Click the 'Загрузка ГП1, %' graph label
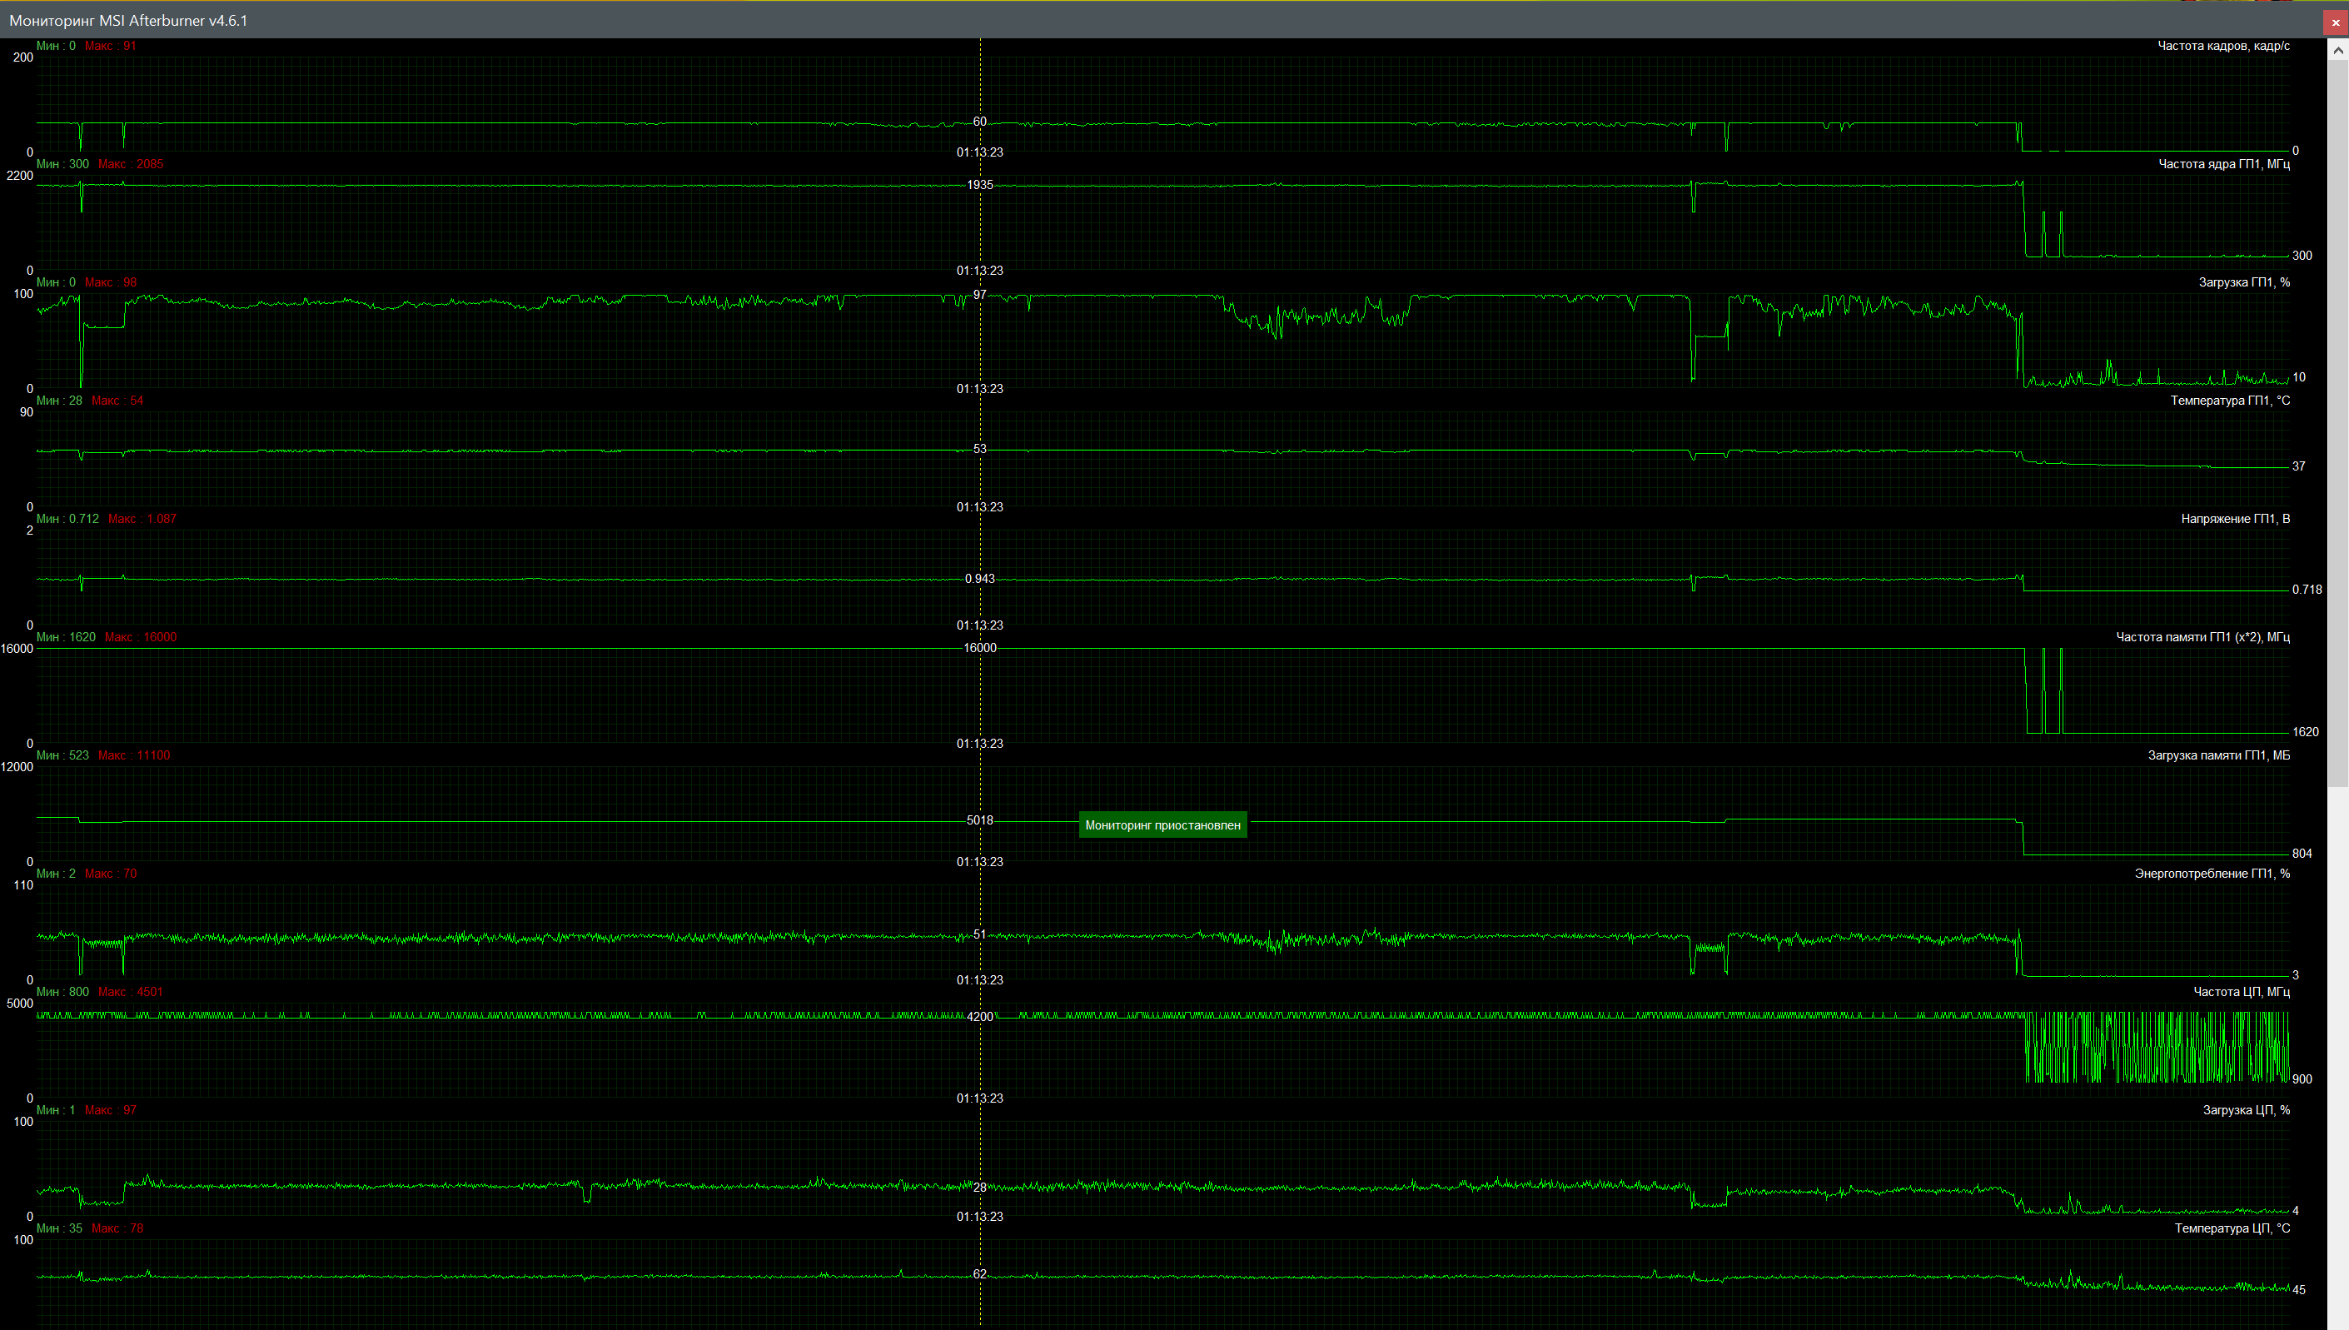2349x1330 pixels. coord(2243,282)
